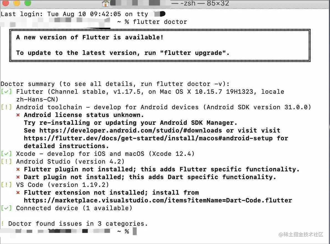This screenshot has width=330, height=244.
Task: Click "Android Studio (version 4.2)" line
Action: (70, 162)
